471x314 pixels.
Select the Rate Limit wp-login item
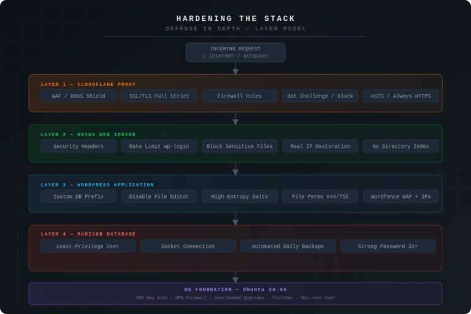159,147
